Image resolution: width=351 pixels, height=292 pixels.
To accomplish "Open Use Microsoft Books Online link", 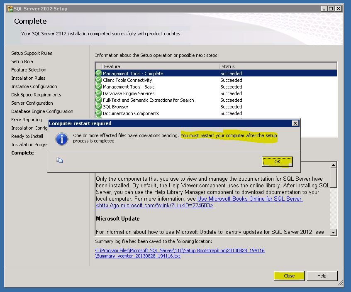I will point(250,199).
